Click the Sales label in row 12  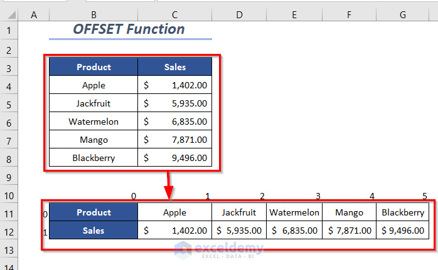[93, 231]
